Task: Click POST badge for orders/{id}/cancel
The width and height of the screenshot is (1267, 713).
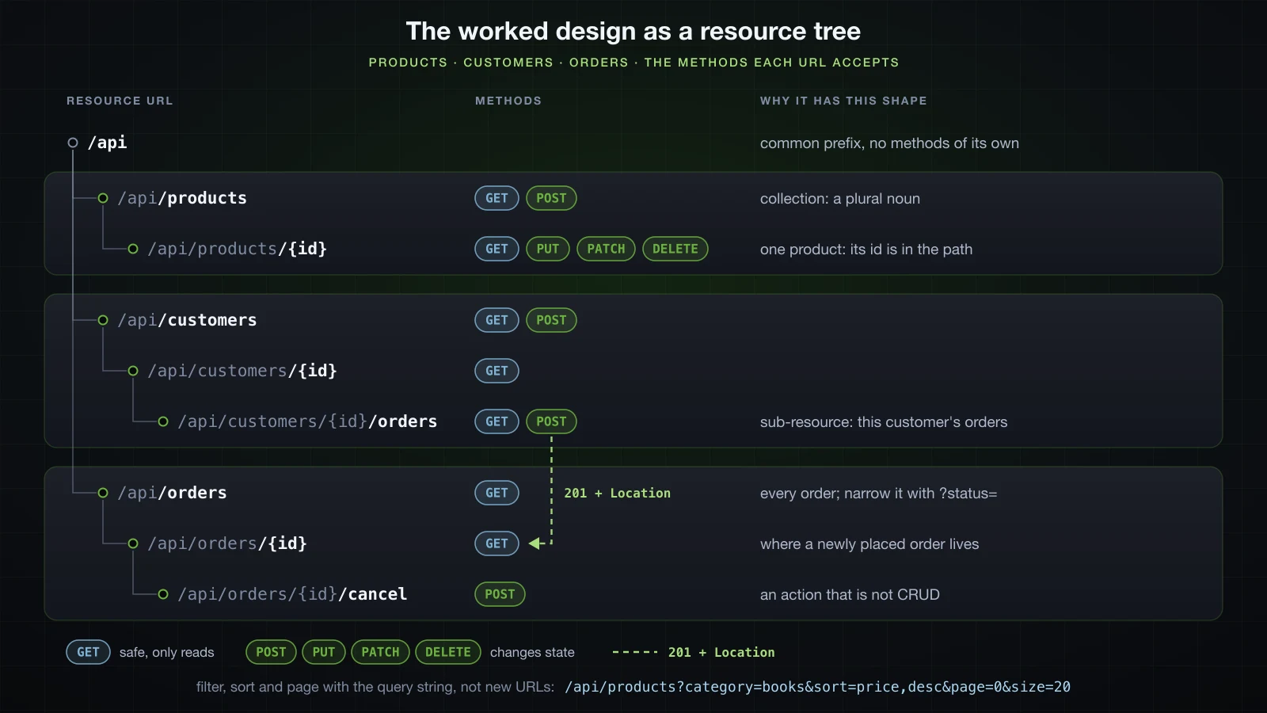Action: point(500,594)
